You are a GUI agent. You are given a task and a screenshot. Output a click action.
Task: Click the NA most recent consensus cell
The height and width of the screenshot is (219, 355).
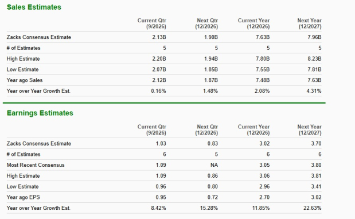click(214, 165)
